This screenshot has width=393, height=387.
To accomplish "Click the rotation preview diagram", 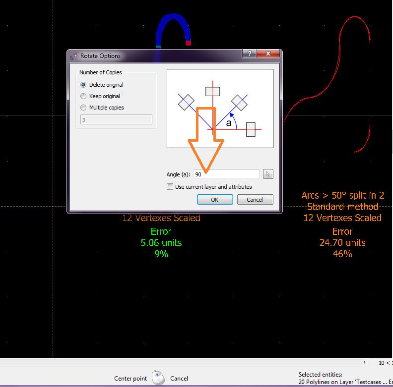I will click(x=220, y=108).
